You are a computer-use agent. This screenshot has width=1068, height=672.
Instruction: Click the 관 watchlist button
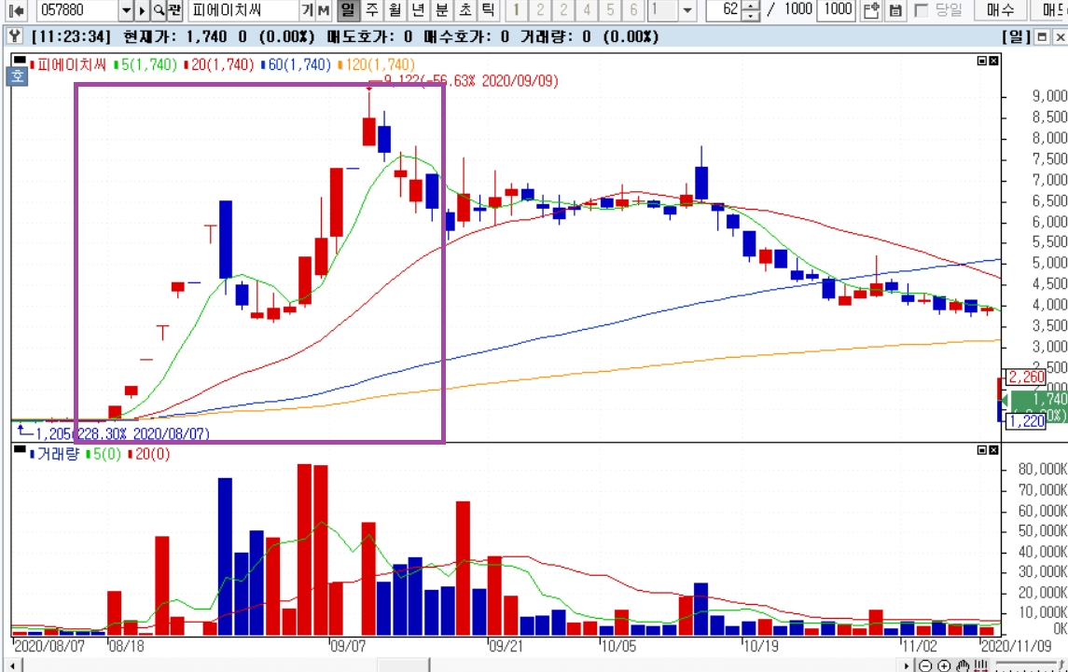click(x=174, y=10)
